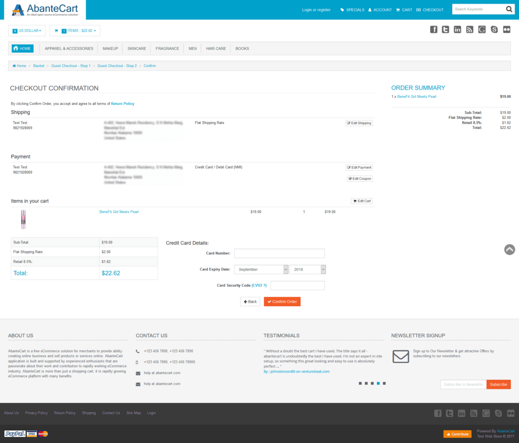Open RSS feed icon in header
Viewport: 519px width, 443px height.
click(x=470, y=29)
